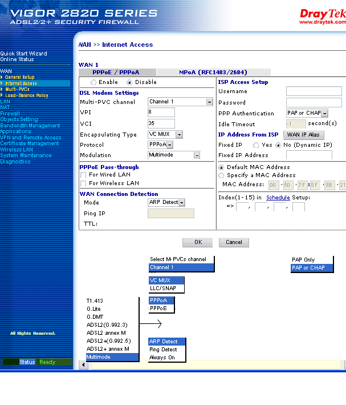
Task: Select PPPoE in protocol list
Action: click(161, 308)
